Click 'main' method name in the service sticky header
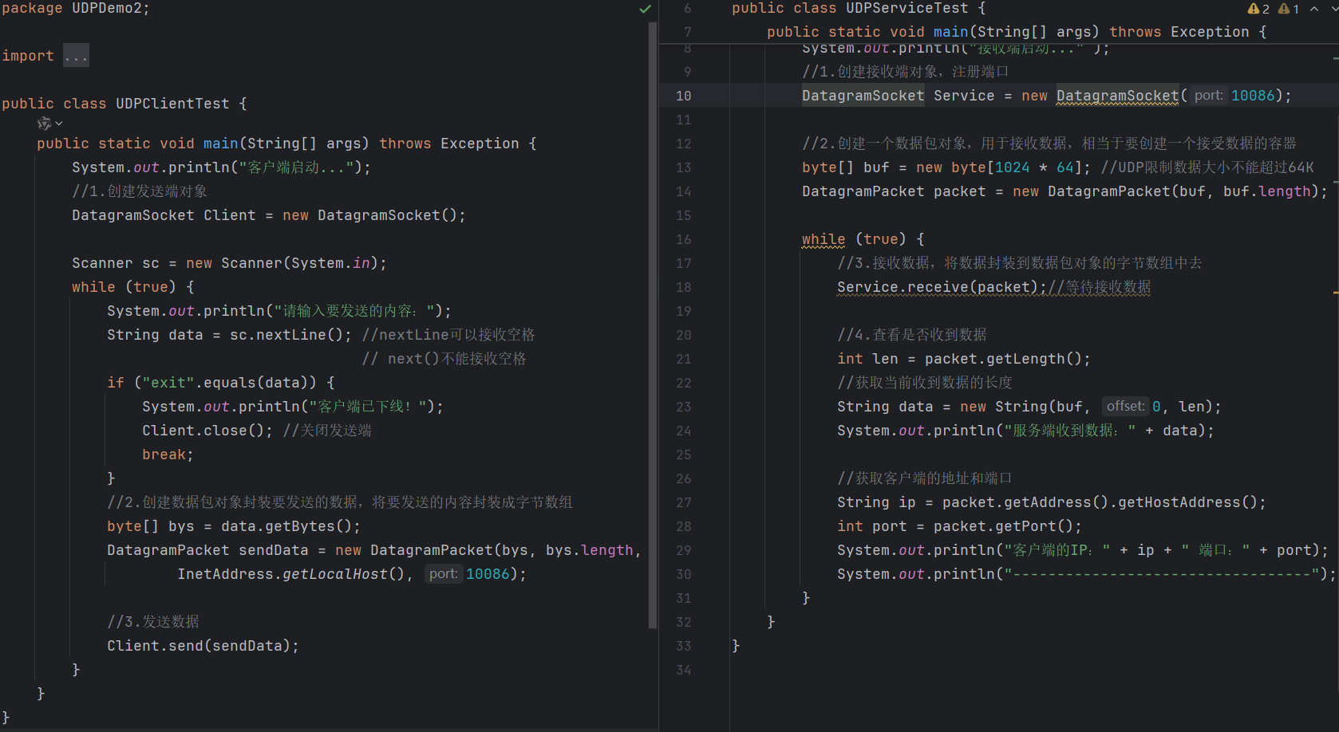 pyautogui.click(x=951, y=32)
